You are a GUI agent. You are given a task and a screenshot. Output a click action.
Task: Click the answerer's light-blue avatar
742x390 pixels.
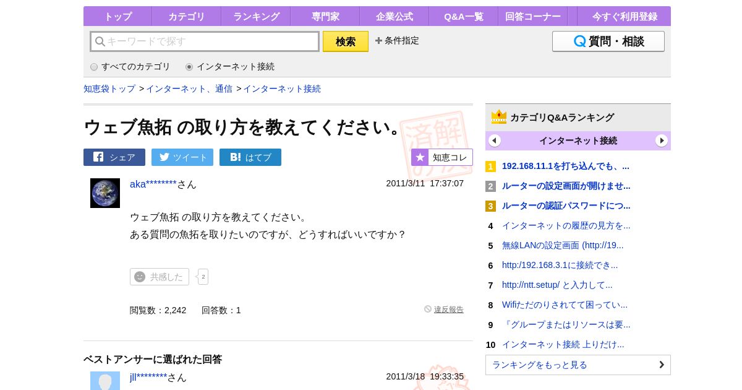pyautogui.click(x=105, y=381)
